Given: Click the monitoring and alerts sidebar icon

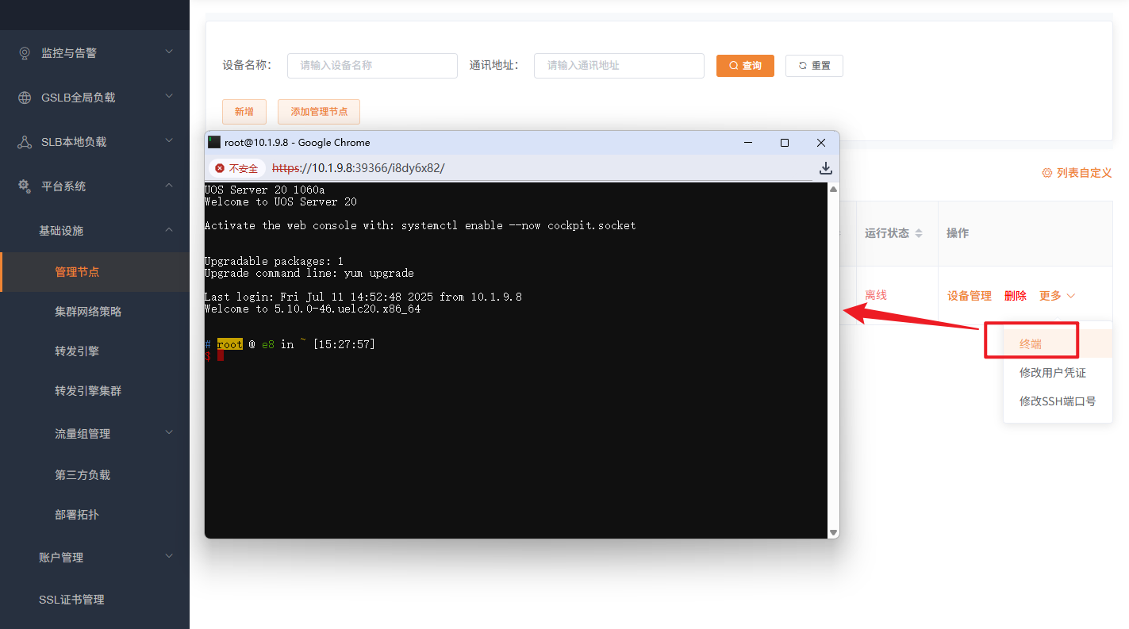Looking at the screenshot, I should click(25, 53).
